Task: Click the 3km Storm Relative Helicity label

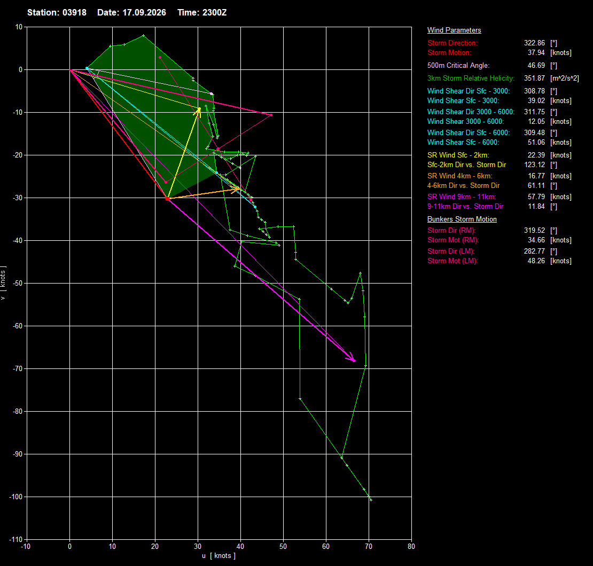Action: 471,78
